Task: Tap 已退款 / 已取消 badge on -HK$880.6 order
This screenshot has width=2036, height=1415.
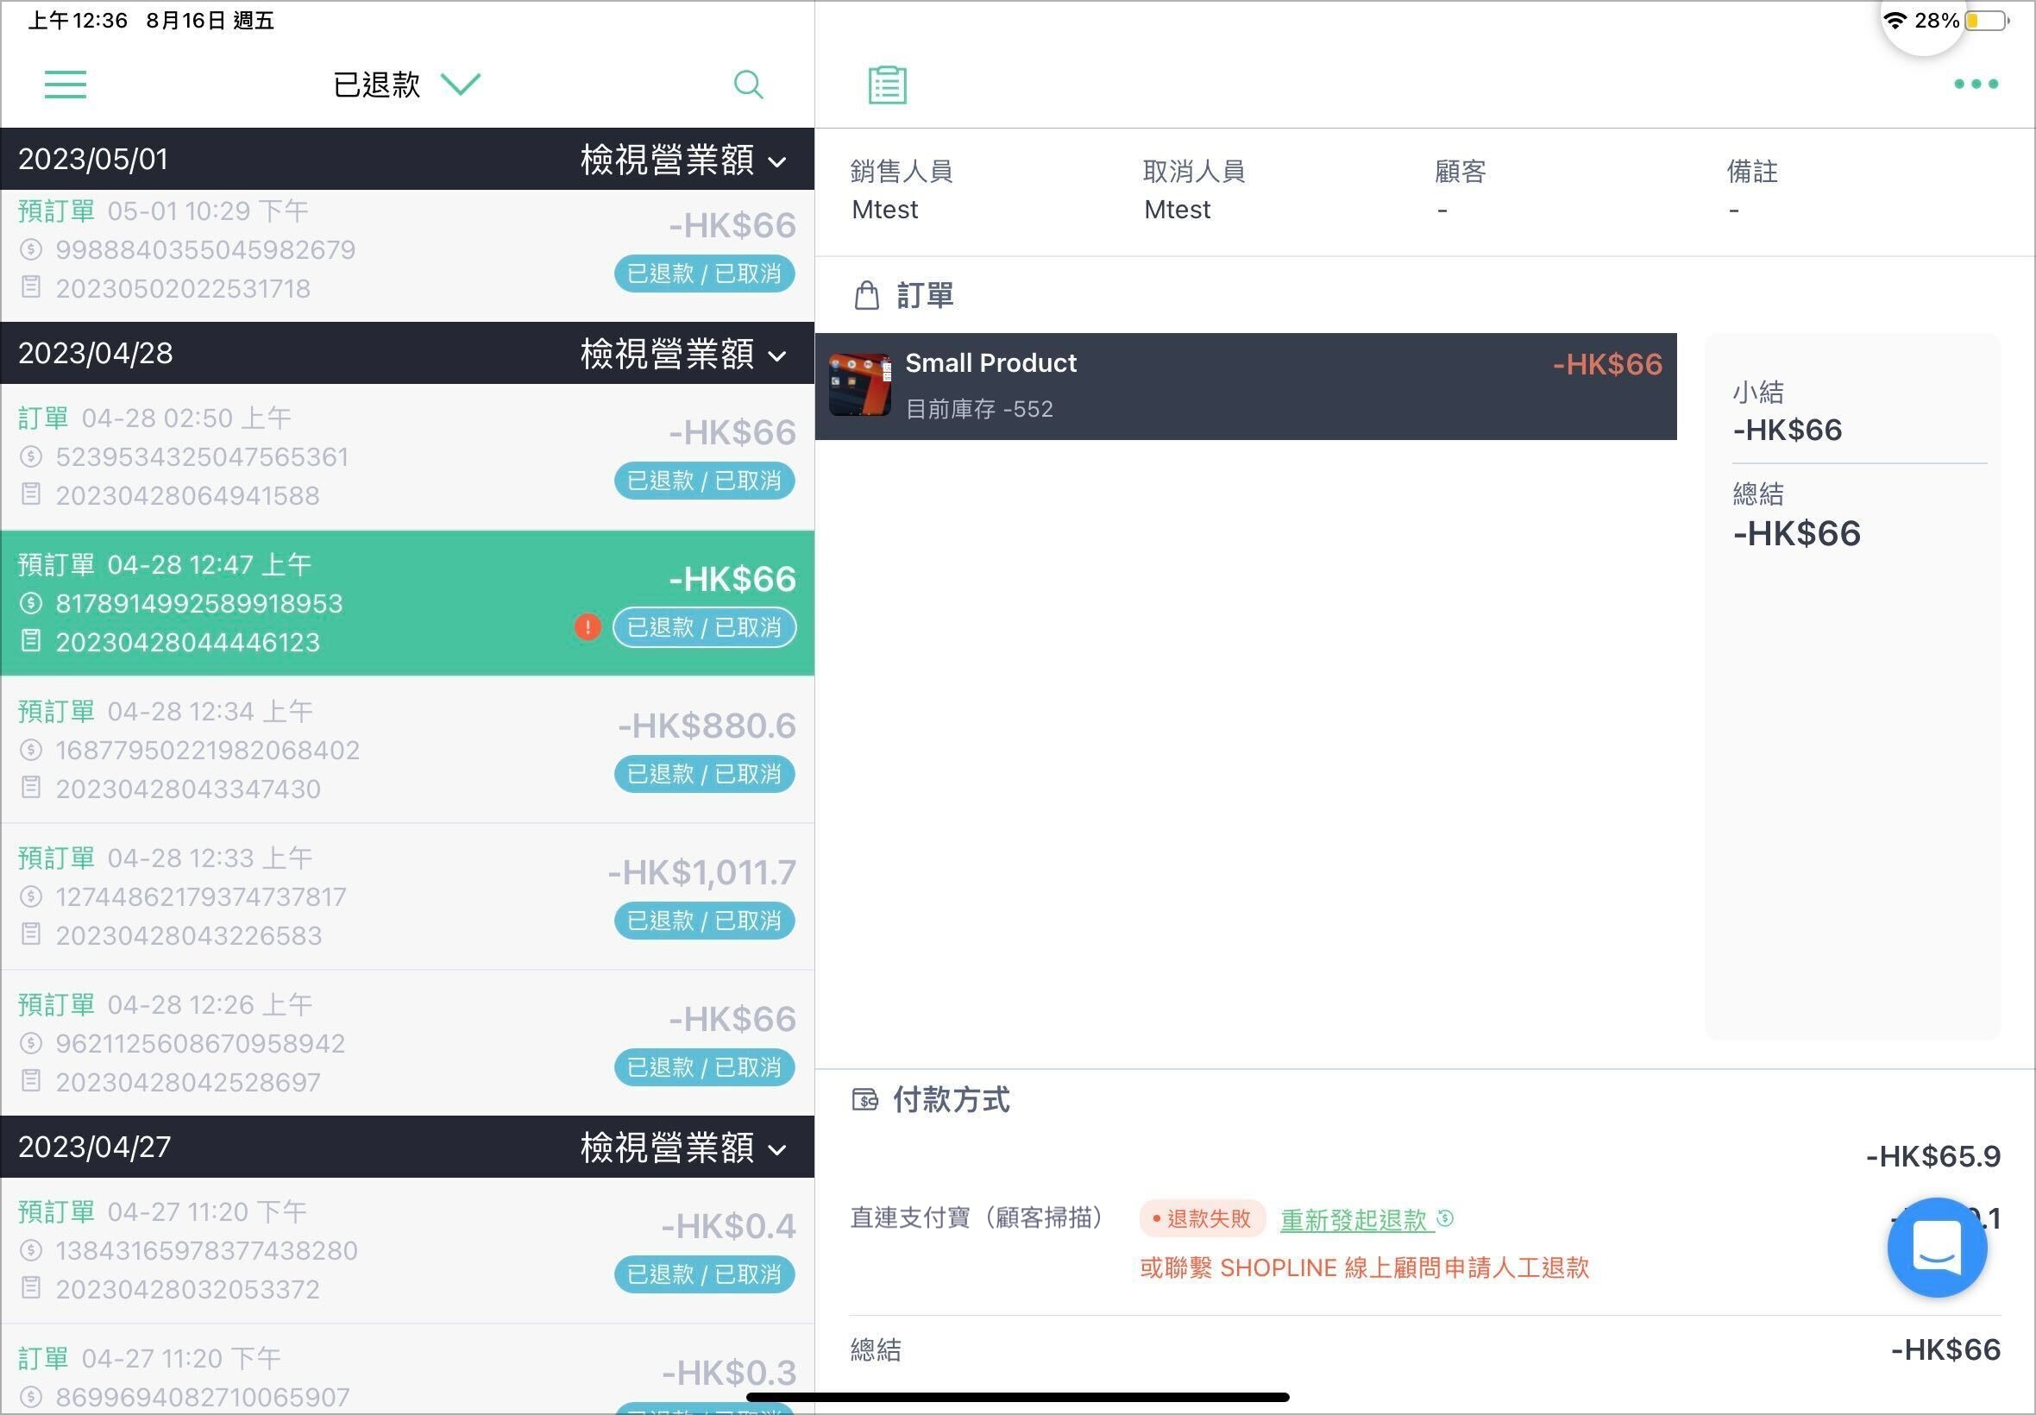Action: pyautogui.click(x=704, y=774)
